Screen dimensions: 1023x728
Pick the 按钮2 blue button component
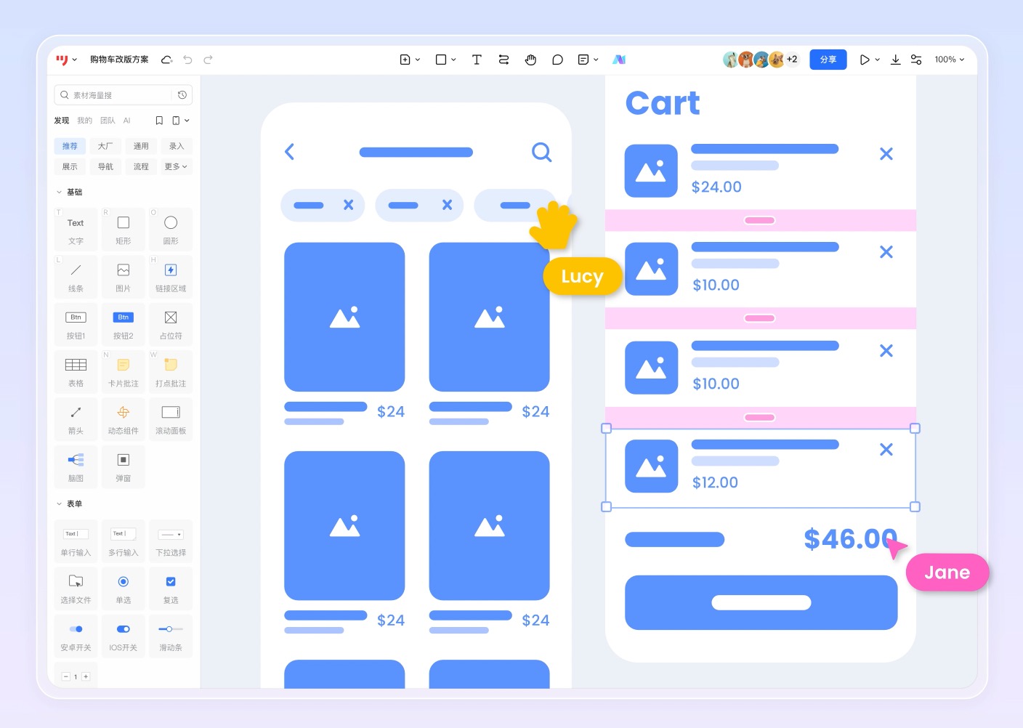[124, 325]
